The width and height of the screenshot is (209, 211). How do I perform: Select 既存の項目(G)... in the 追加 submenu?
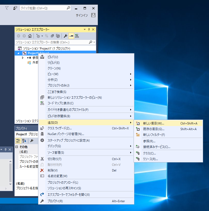[x=168, y=129]
